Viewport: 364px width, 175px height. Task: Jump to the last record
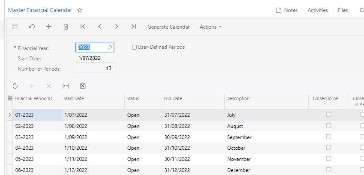click(x=134, y=27)
